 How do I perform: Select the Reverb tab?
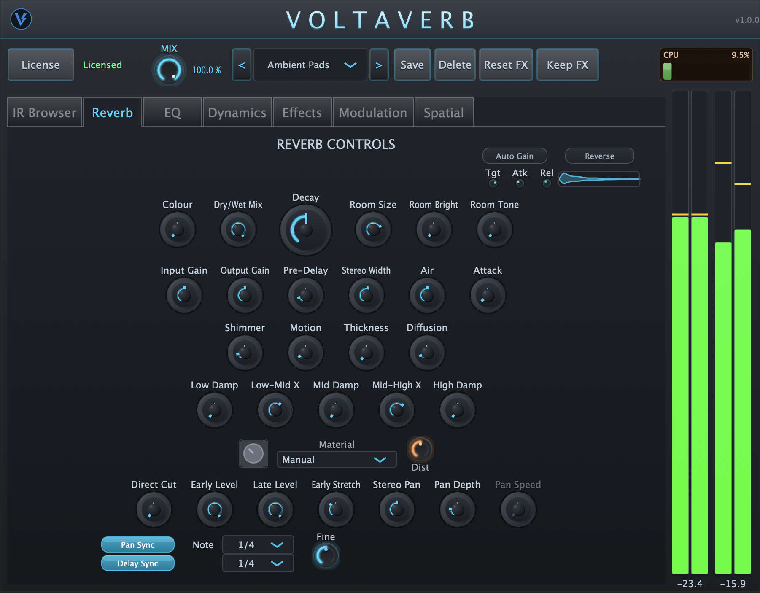[x=113, y=113]
